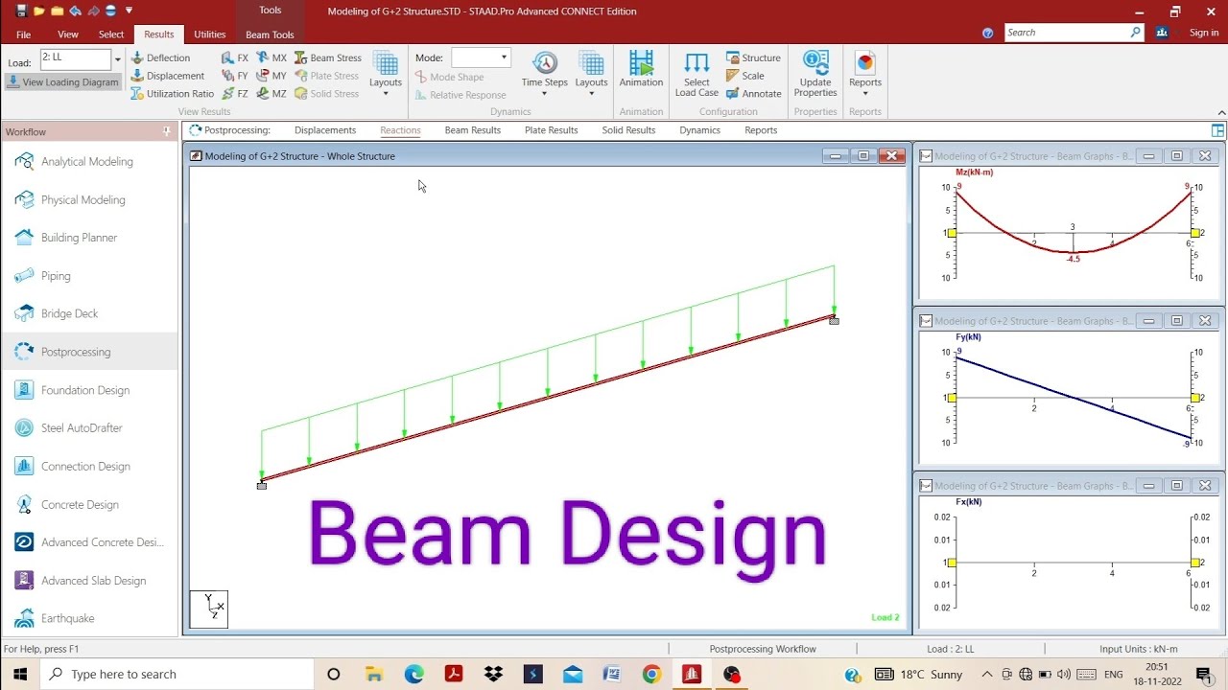Screen dimensions: 1228x690
Task: Switch to Beam Tools ribbon tab
Action: click(270, 34)
